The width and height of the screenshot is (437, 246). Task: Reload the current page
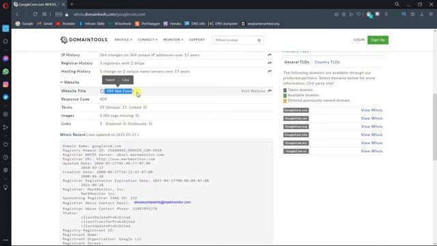tap(35, 14)
